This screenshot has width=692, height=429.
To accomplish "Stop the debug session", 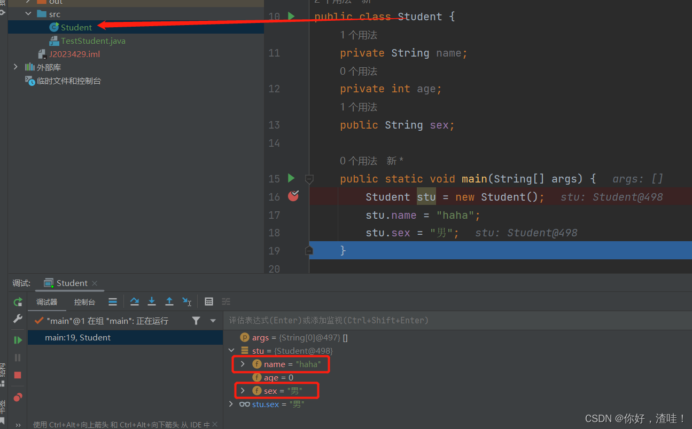I will coord(18,375).
